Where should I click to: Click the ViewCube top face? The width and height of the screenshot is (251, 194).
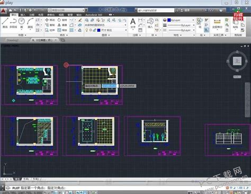pyautogui.click(x=237, y=61)
